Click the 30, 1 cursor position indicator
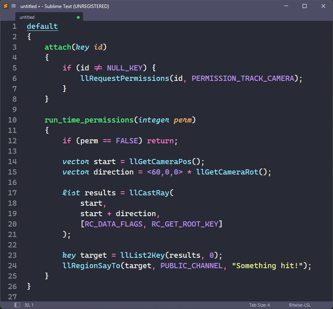 (29, 305)
